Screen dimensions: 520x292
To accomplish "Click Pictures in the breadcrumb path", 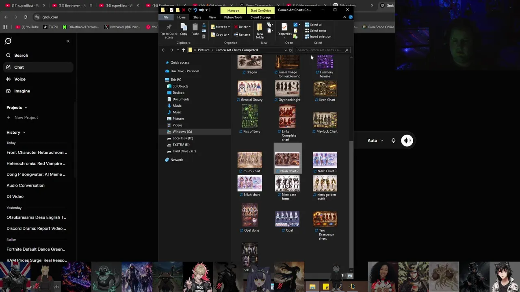I will (204, 50).
